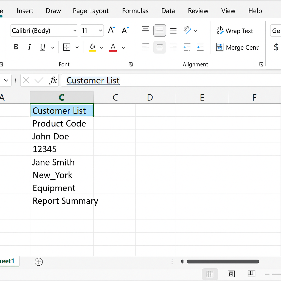Click Increase Indent icon
Image resolution: width=281 pixels, height=281 pixels.
click(200, 47)
